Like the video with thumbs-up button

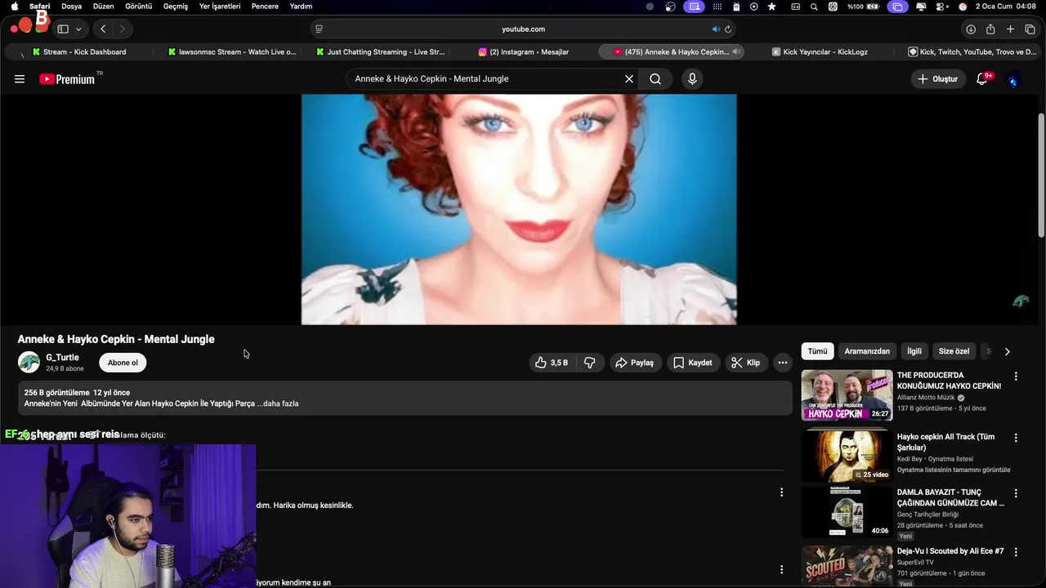[x=552, y=363]
